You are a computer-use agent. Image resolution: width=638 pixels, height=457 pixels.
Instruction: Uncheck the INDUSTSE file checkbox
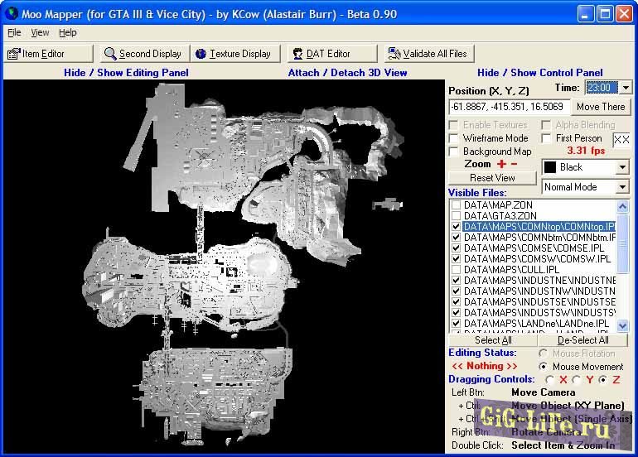(456, 301)
